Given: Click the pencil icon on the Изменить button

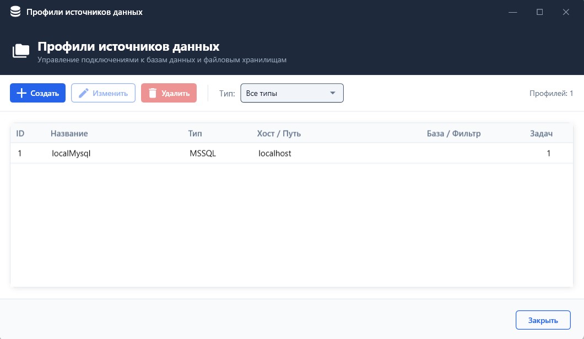Looking at the screenshot, I should tap(84, 93).
